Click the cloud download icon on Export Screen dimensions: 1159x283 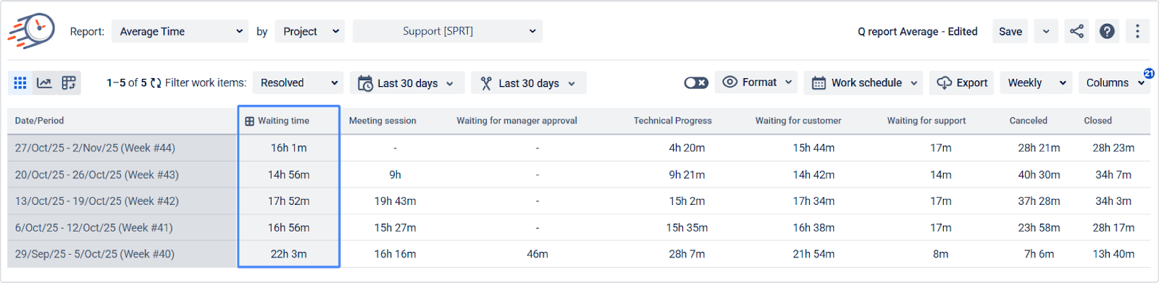[x=945, y=83]
